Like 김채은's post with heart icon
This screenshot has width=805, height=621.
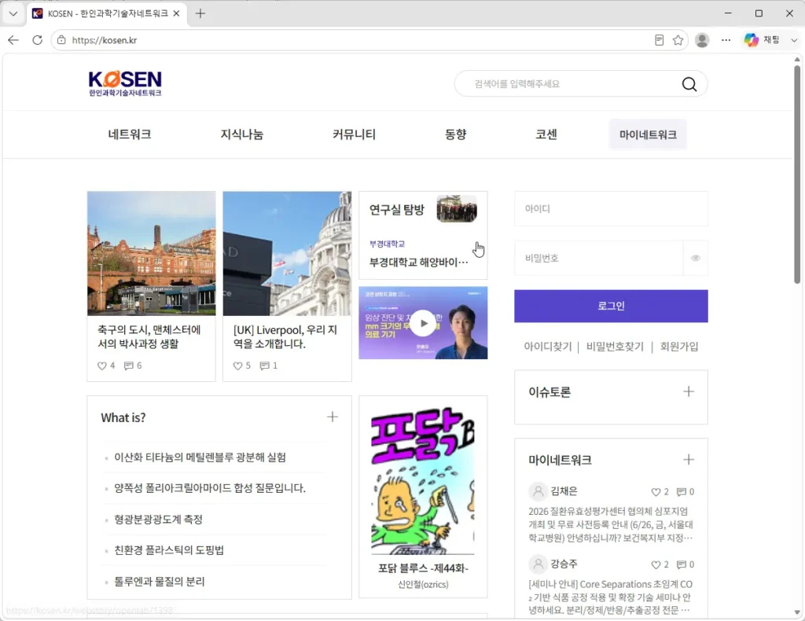656,492
